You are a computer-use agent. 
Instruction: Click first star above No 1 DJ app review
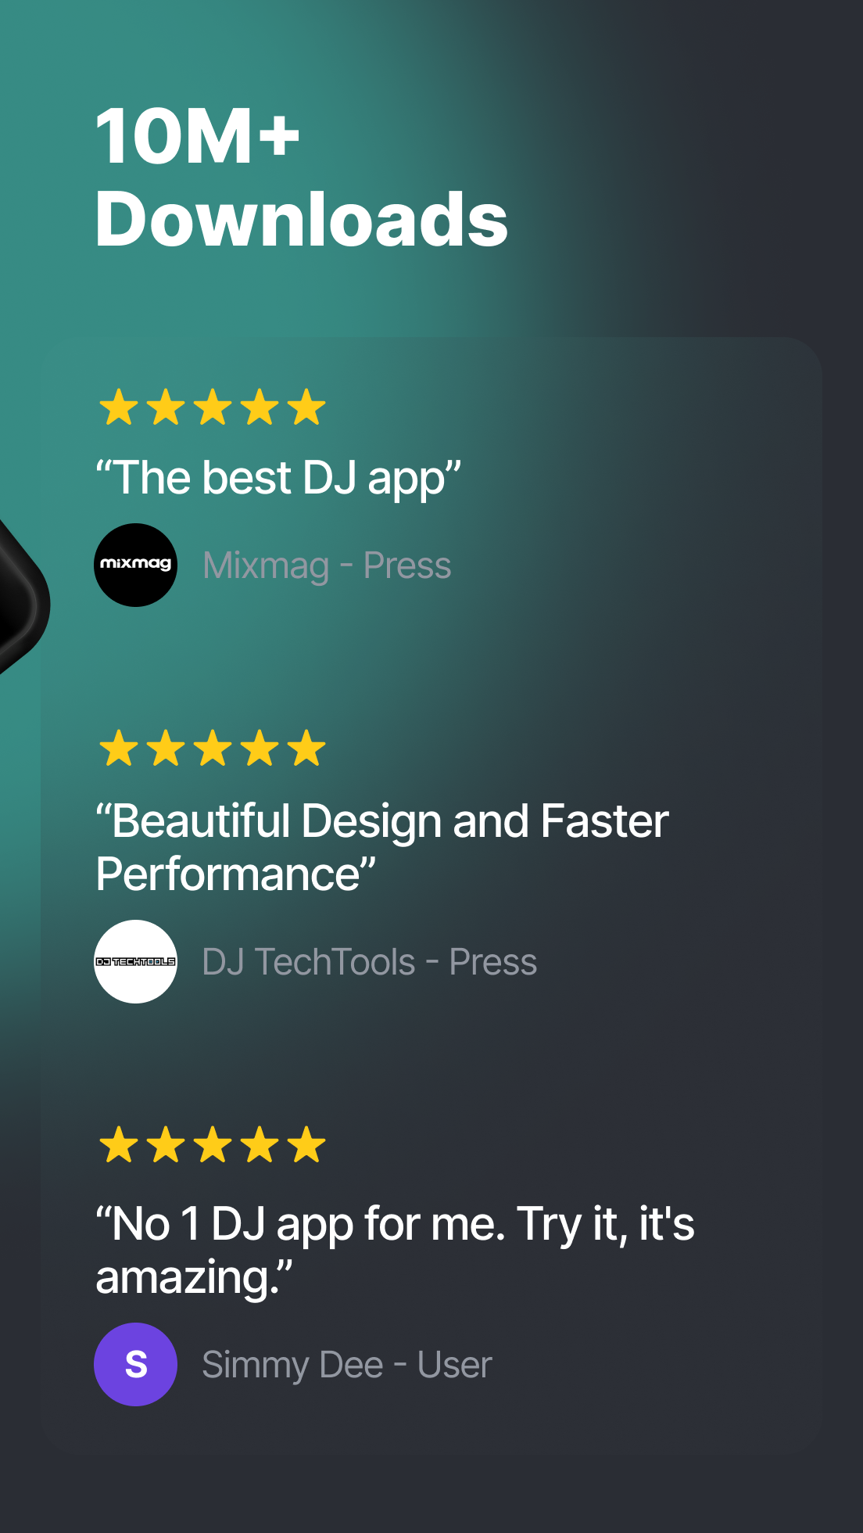tap(119, 1144)
